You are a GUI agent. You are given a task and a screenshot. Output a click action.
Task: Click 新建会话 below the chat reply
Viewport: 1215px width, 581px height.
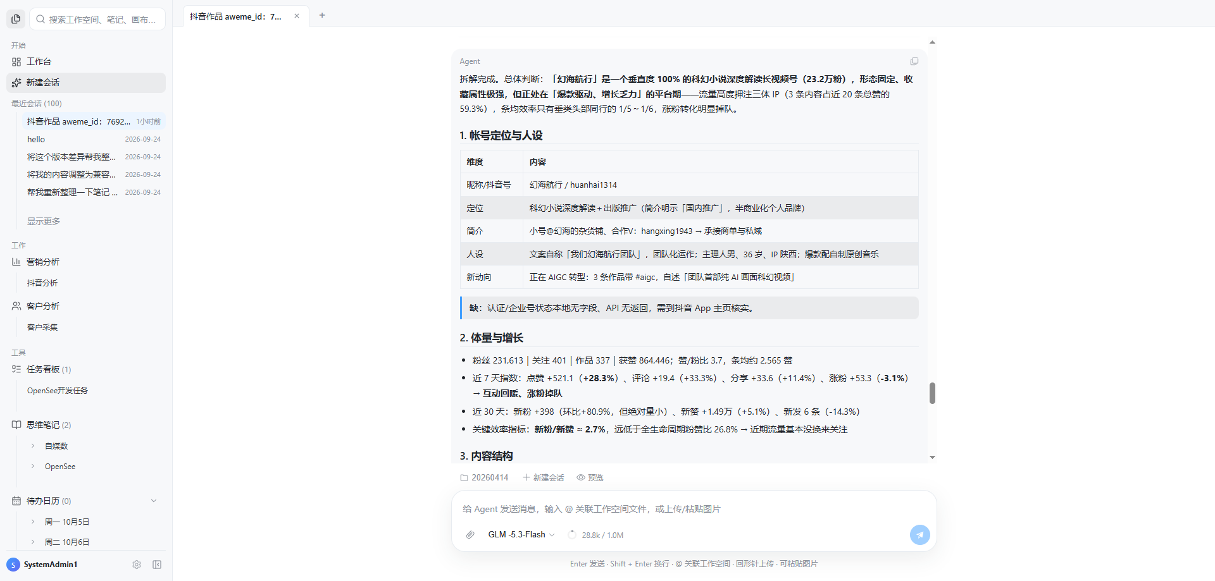click(544, 477)
